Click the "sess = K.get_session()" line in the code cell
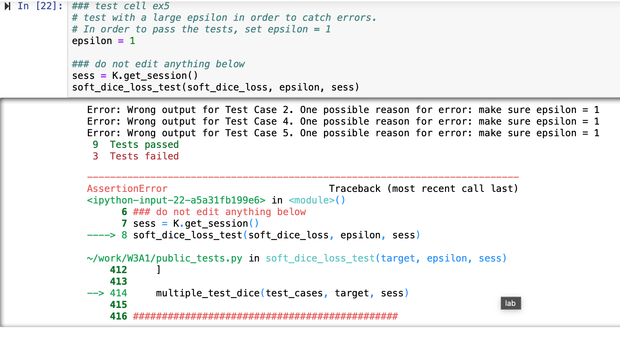 click(135, 76)
